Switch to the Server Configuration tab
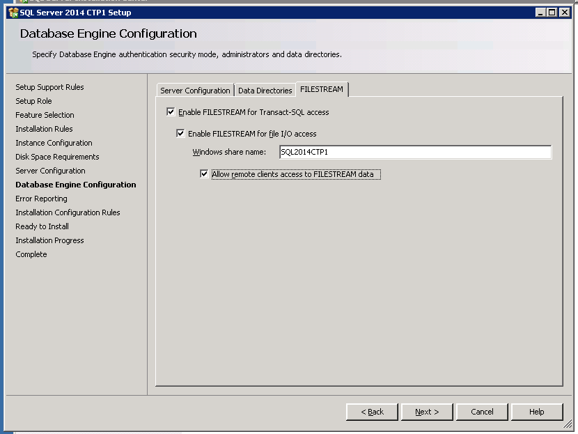This screenshot has height=434, width=578. (x=195, y=91)
